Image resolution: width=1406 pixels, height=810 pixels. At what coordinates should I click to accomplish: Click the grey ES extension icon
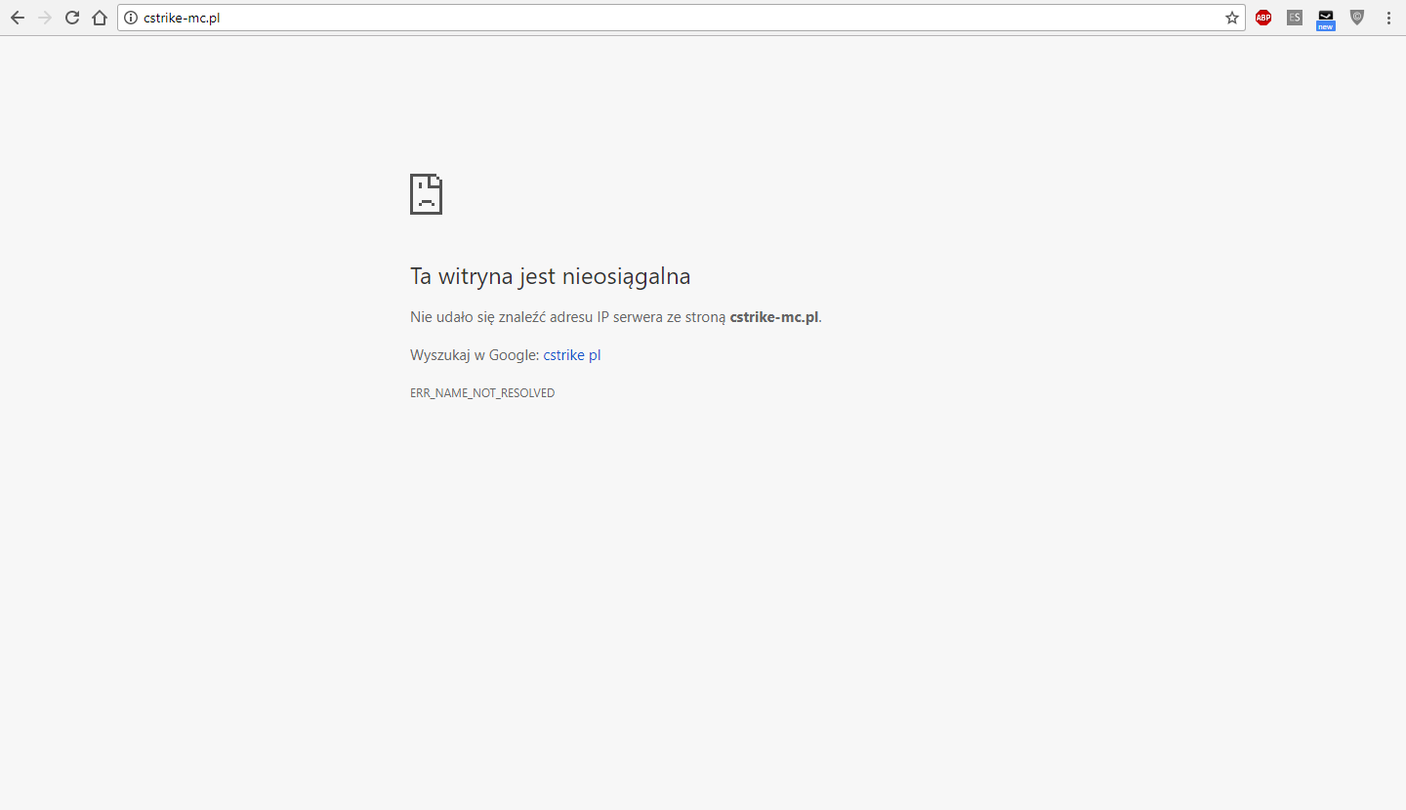(x=1295, y=18)
